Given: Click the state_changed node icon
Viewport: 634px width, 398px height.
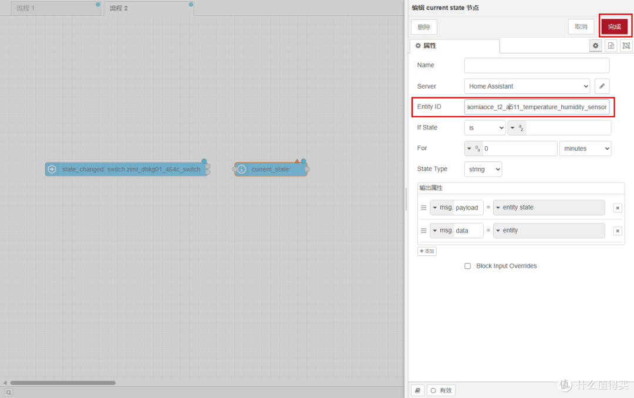Looking at the screenshot, I should coord(52,169).
